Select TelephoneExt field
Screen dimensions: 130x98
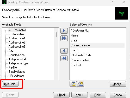17,59
